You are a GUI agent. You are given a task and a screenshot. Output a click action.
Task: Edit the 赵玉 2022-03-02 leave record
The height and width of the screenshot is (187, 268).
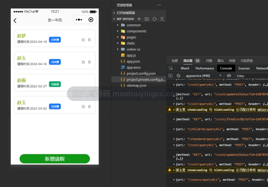(83, 107)
